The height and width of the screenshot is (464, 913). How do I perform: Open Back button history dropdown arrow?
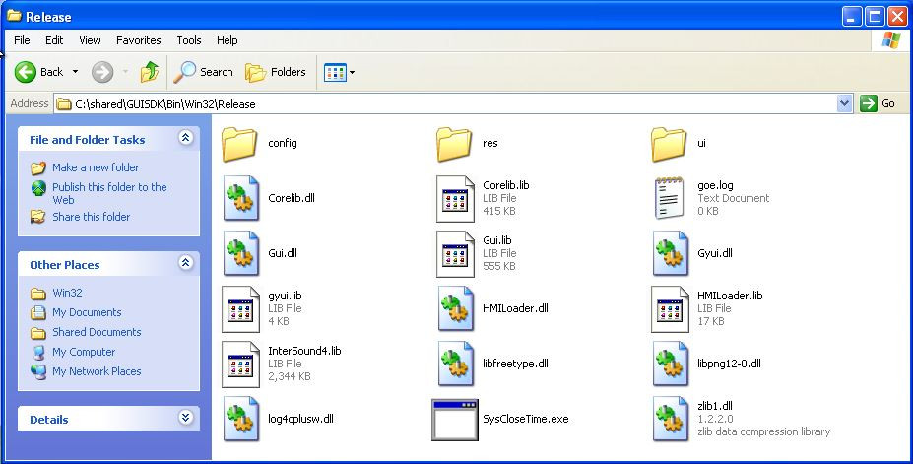[75, 72]
